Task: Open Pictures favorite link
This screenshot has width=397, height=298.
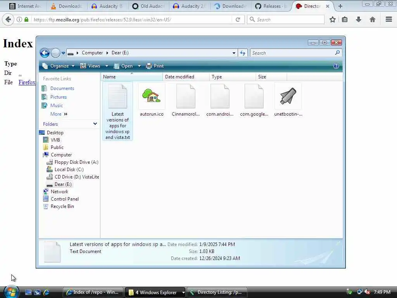Action: [59, 97]
